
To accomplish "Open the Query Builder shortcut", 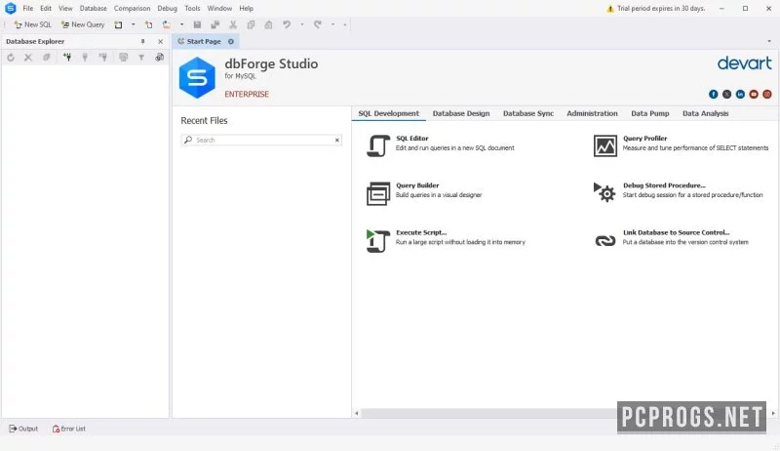I will coord(424,192).
